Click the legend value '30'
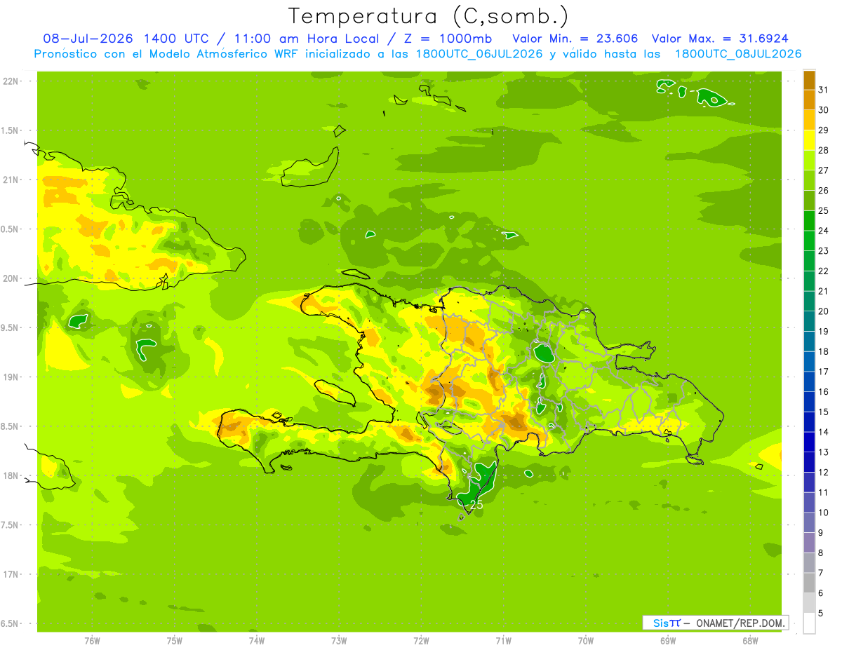 tap(824, 110)
